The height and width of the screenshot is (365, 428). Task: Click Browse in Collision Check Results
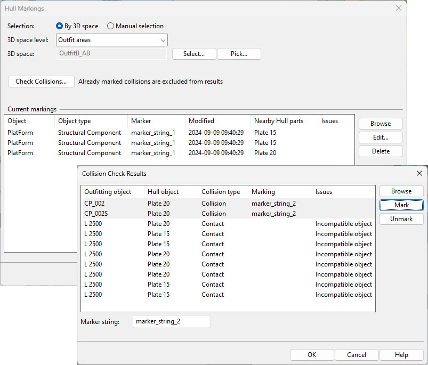tap(401, 191)
